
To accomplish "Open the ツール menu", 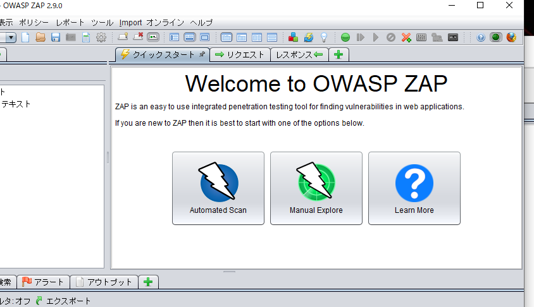I will tap(102, 23).
